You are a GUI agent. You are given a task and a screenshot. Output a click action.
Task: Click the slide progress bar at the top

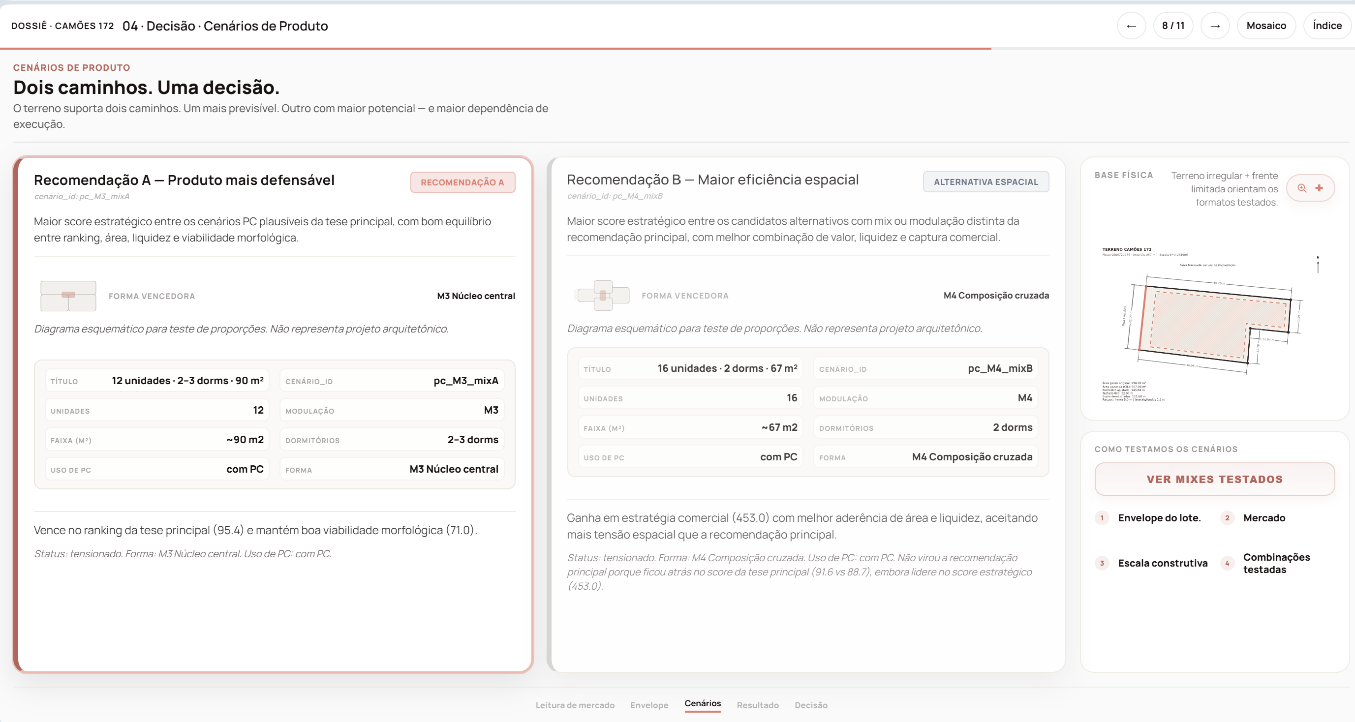[x=677, y=48]
